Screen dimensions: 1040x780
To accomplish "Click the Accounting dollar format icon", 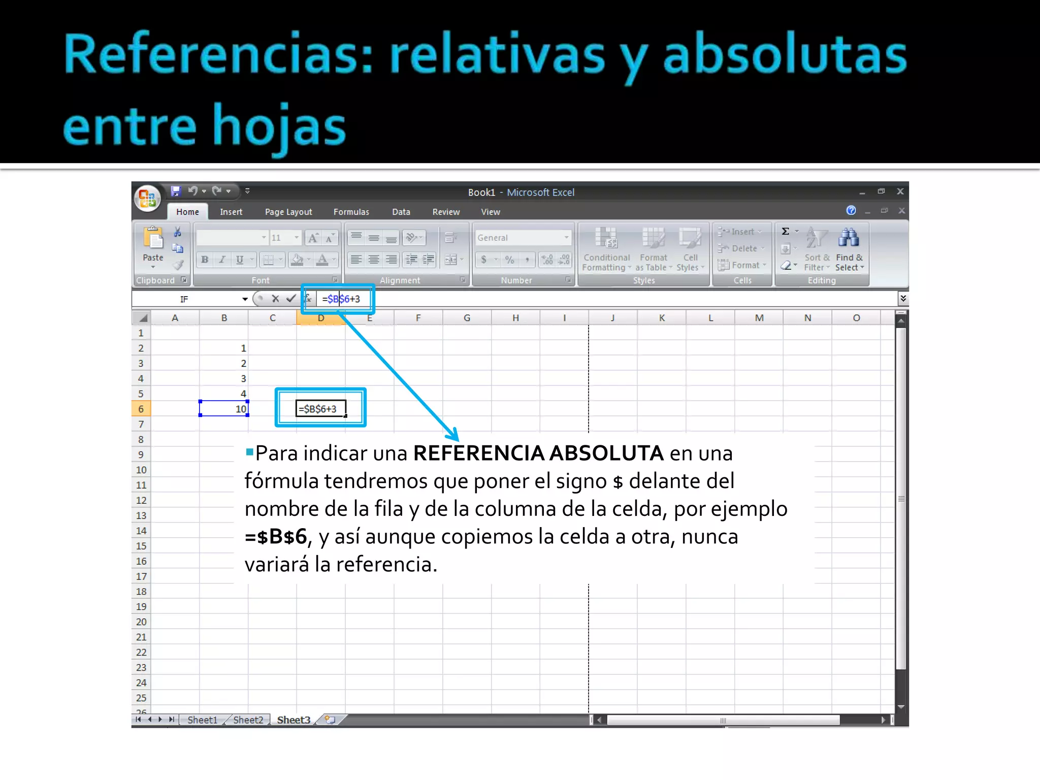I will pos(484,260).
